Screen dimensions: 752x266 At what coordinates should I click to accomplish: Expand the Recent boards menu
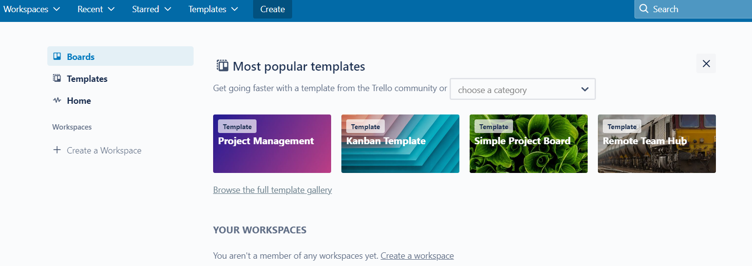96,9
